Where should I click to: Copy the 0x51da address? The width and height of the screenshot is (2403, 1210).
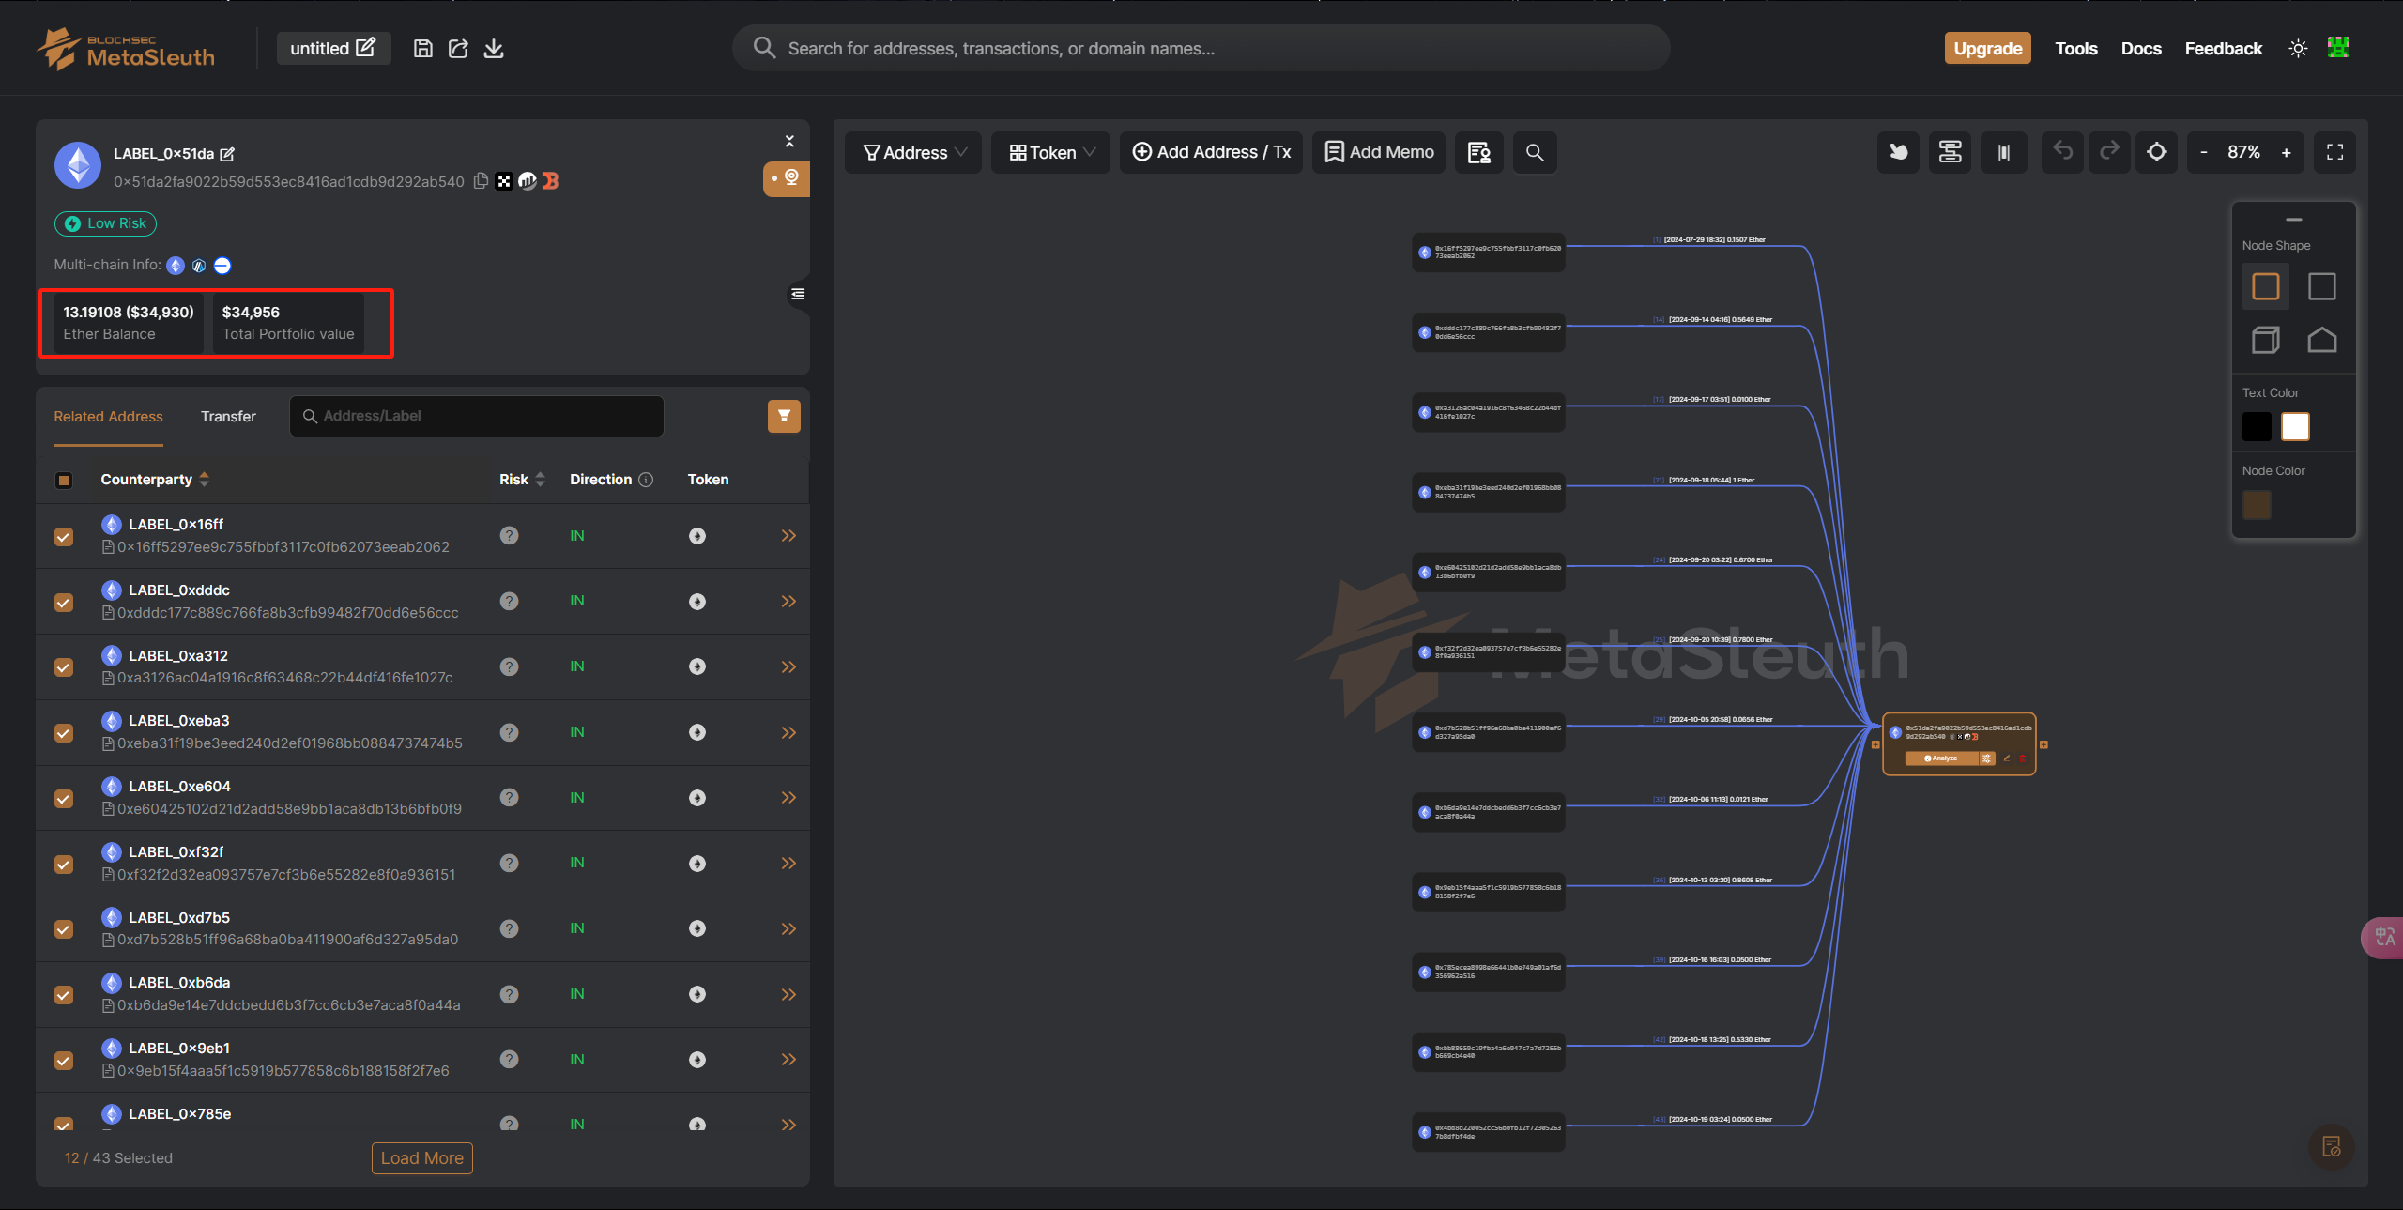(x=481, y=181)
